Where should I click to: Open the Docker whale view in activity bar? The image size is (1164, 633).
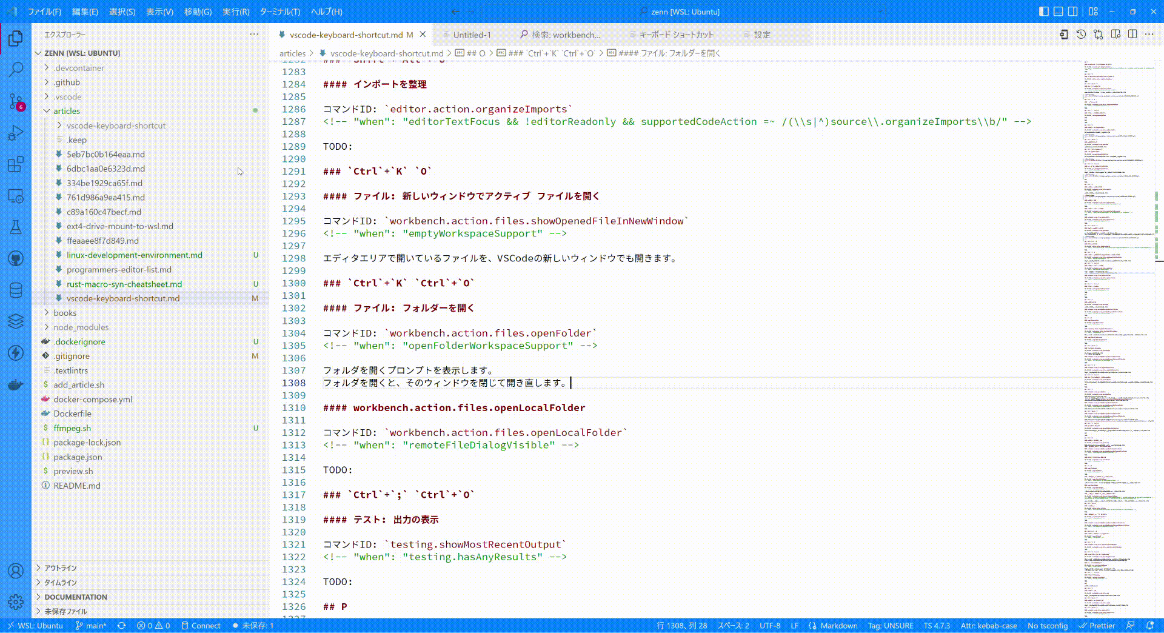pos(16,385)
